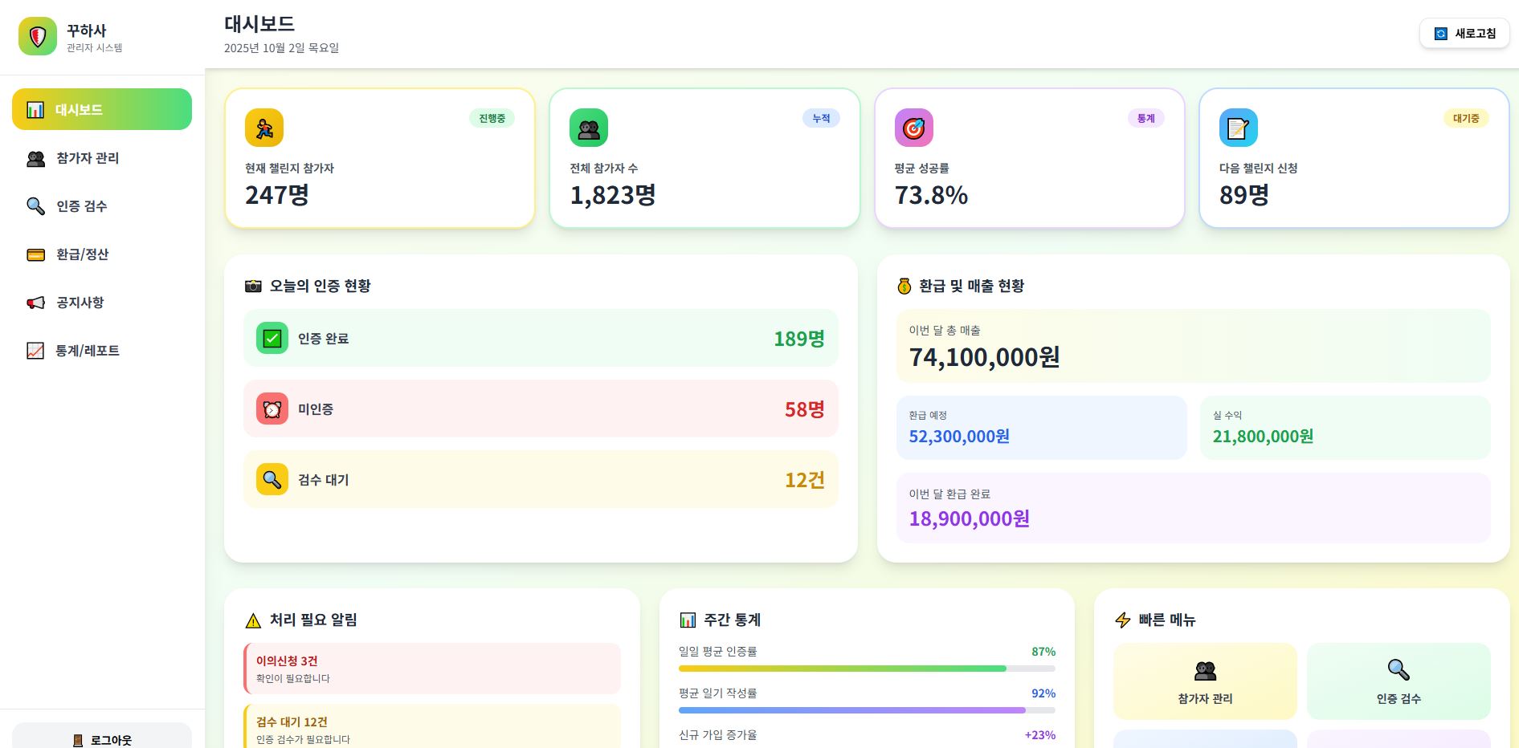Click the 89명 application count
The height and width of the screenshot is (748, 1519).
click(x=1244, y=195)
